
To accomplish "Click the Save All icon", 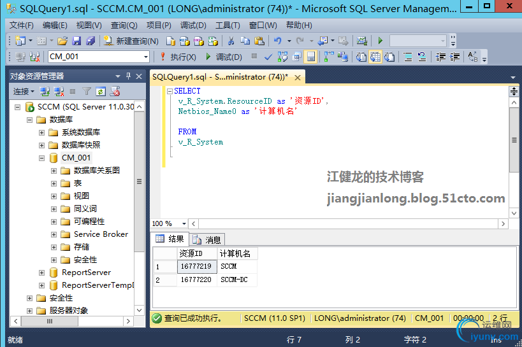I will [x=91, y=41].
